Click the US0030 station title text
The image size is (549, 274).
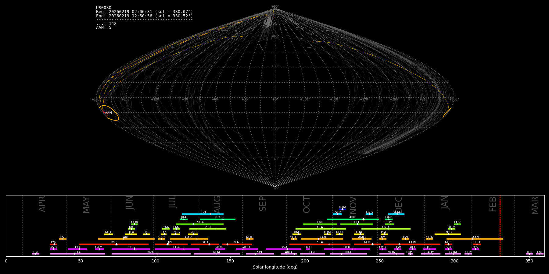[x=104, y=8]
